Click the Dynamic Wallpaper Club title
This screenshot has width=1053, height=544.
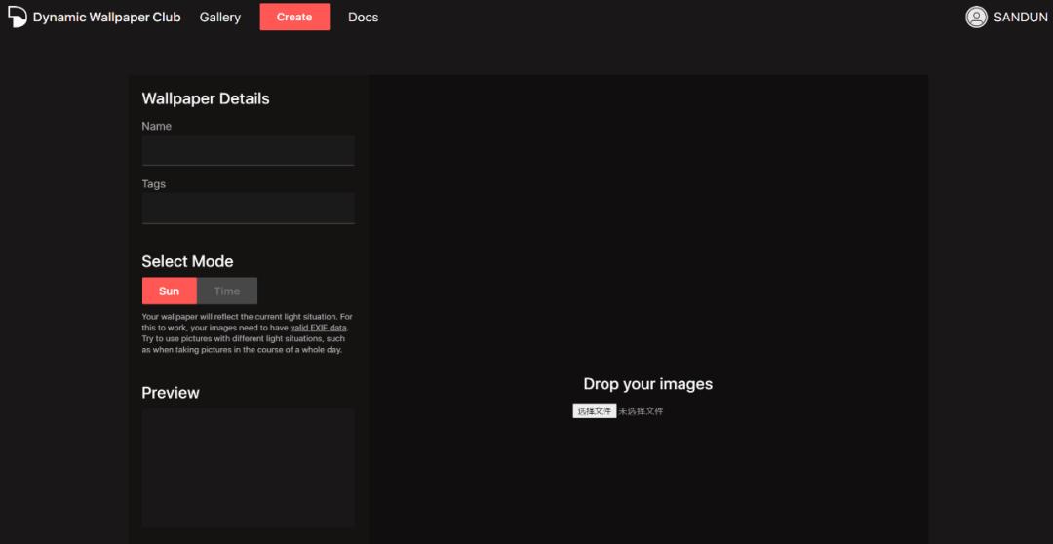coord(107,18)
